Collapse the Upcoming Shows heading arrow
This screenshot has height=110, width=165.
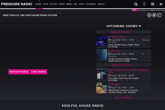(140, 26)
